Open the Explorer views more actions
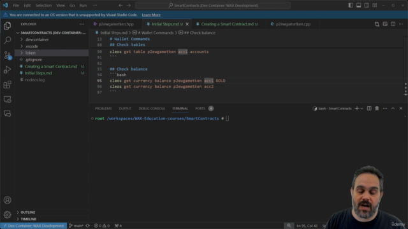This screenshot has height=229, width=408. [x=82, y=24]
